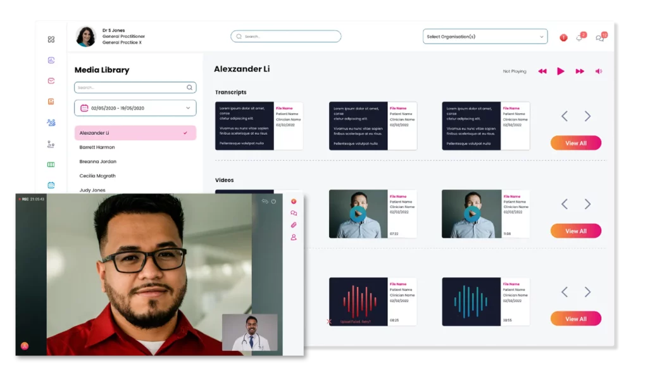Show previous transcripts with left chevron

(x=564, y=116)
